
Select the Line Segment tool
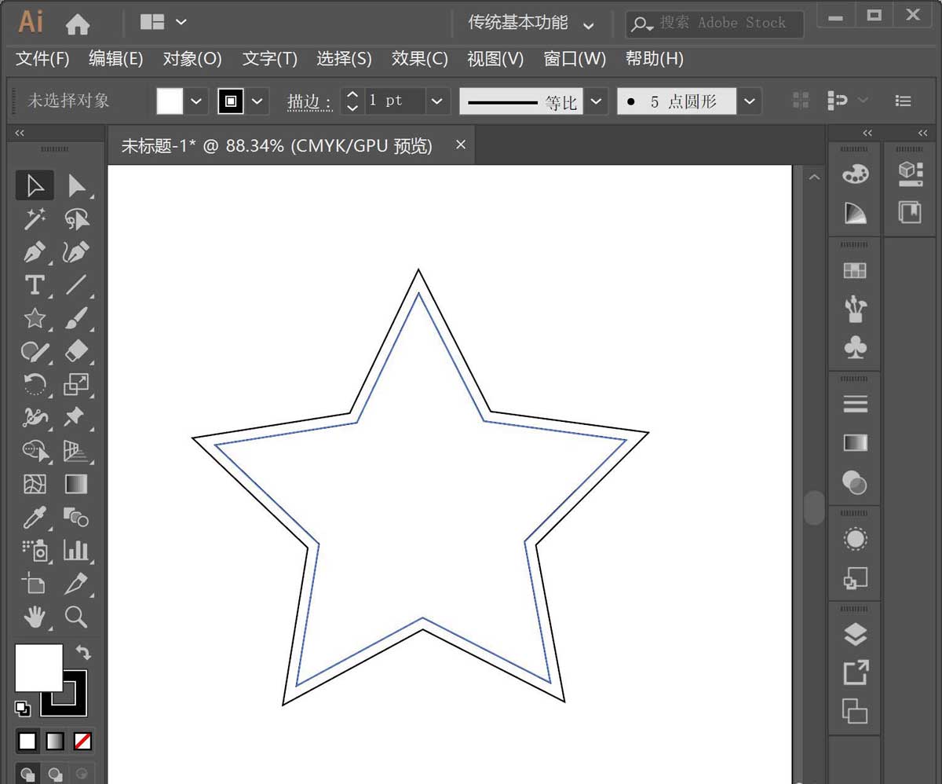[x=77, y=284]
